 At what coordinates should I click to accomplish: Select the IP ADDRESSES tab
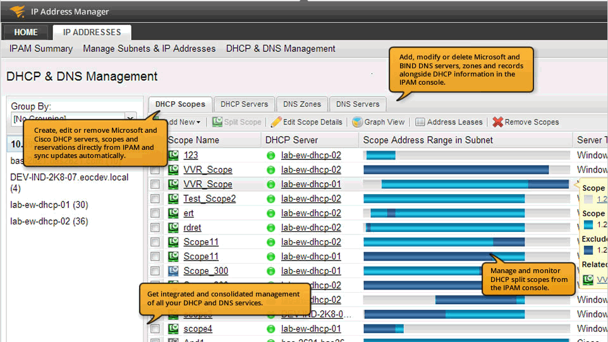pos(92,32)
